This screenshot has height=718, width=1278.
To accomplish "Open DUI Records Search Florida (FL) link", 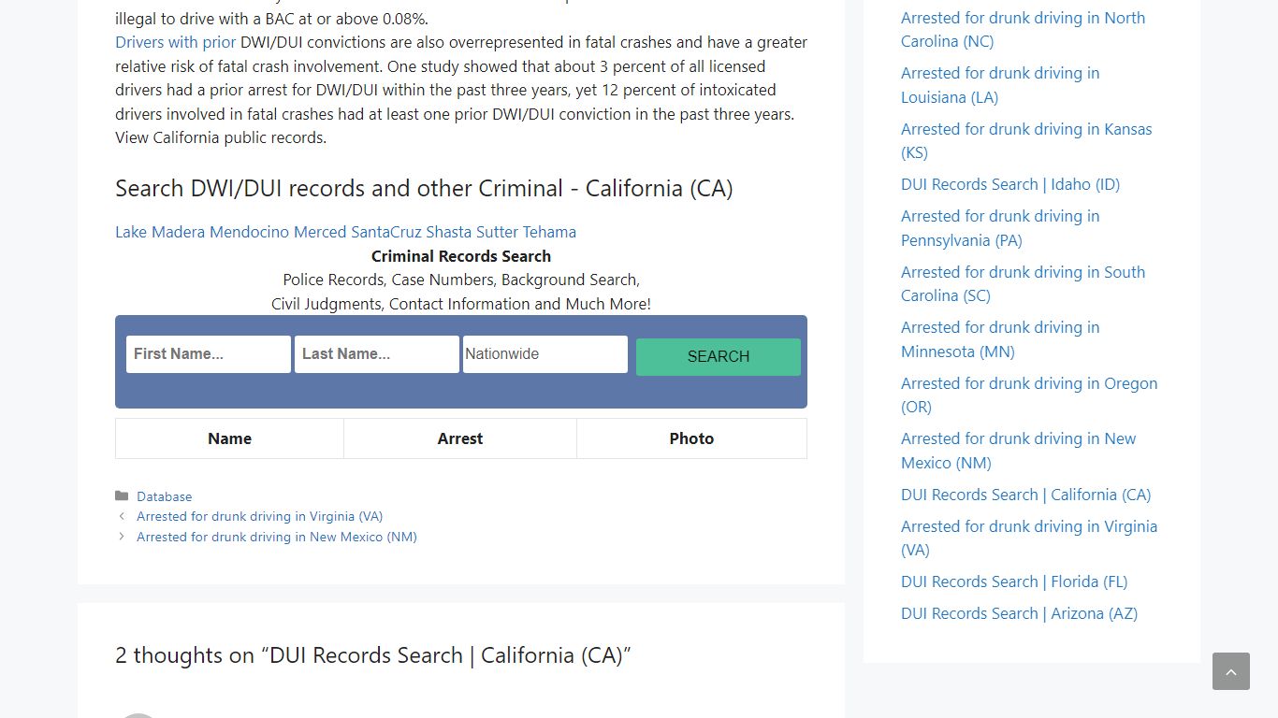I will (x=1014, y=582).
